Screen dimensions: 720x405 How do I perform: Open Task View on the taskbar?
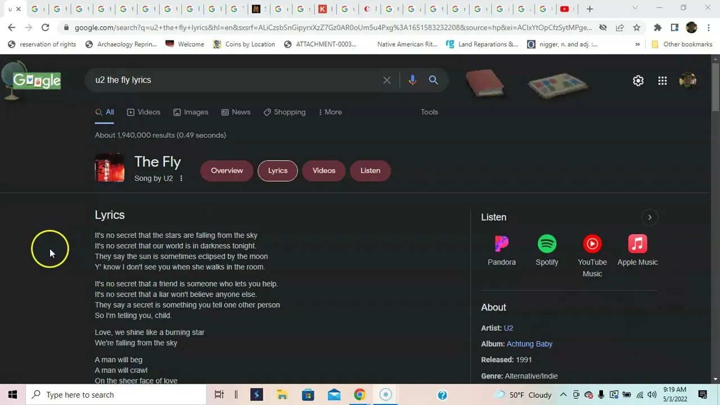click(x=219, y=395)
